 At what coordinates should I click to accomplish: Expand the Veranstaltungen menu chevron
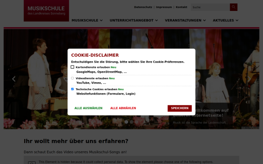(204, 21)
